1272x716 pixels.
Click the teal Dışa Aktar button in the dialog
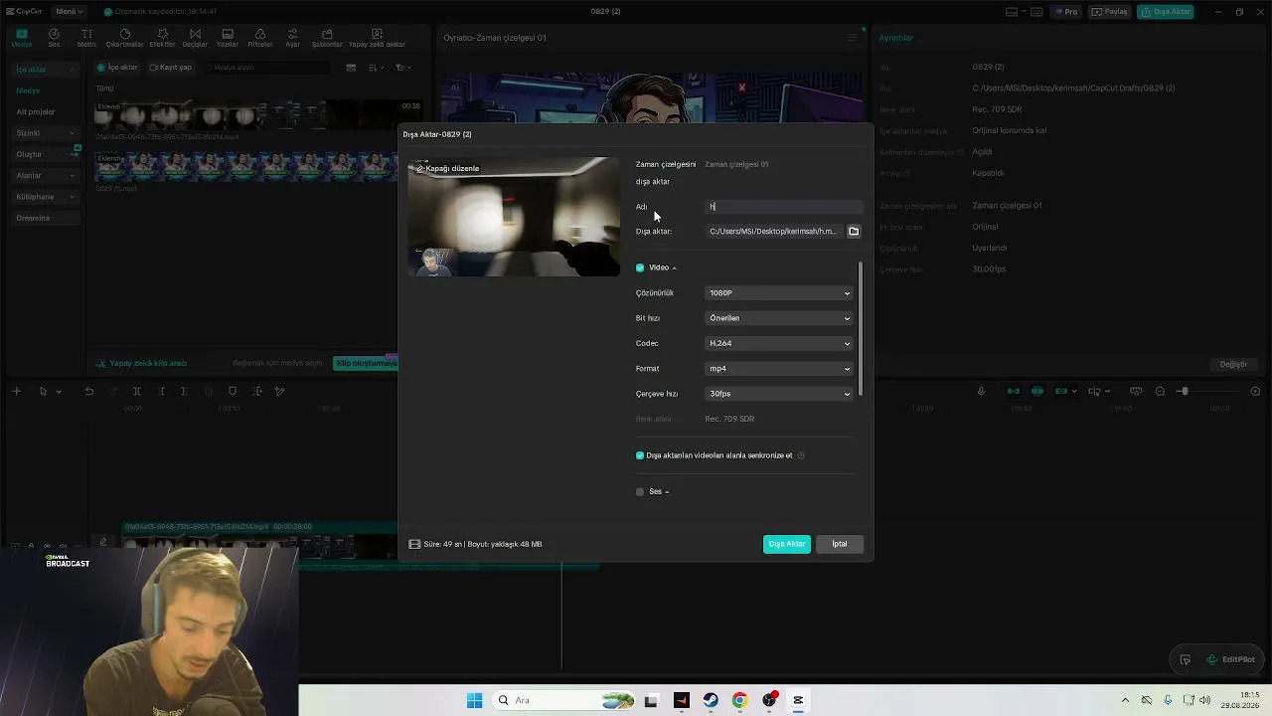(787, 544)
